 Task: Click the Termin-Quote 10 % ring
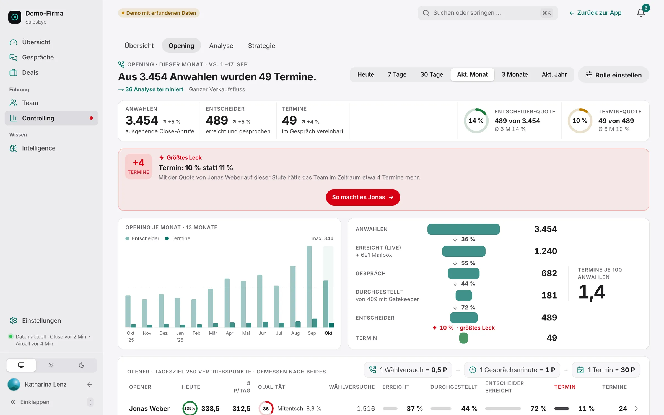[x=580, y=121]
